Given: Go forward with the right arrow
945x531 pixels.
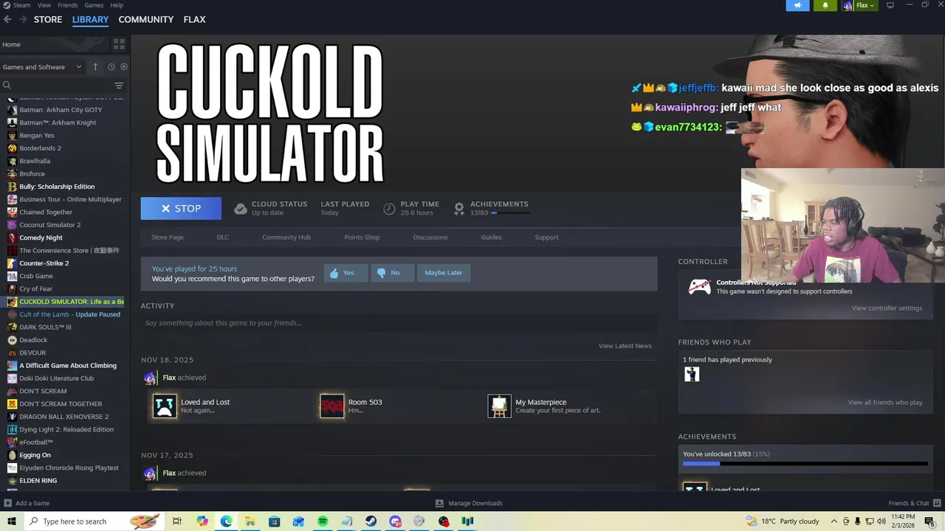Looking at the screenshot, I should (23, 19).
